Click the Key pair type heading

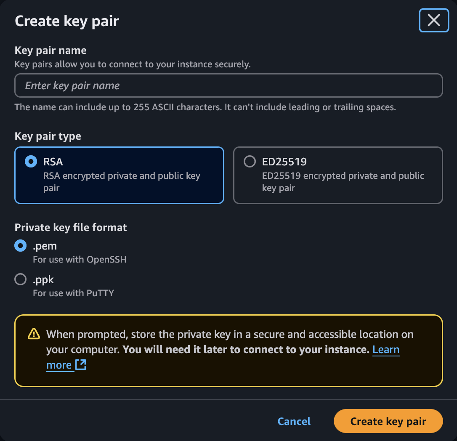(x=48, y=136)
